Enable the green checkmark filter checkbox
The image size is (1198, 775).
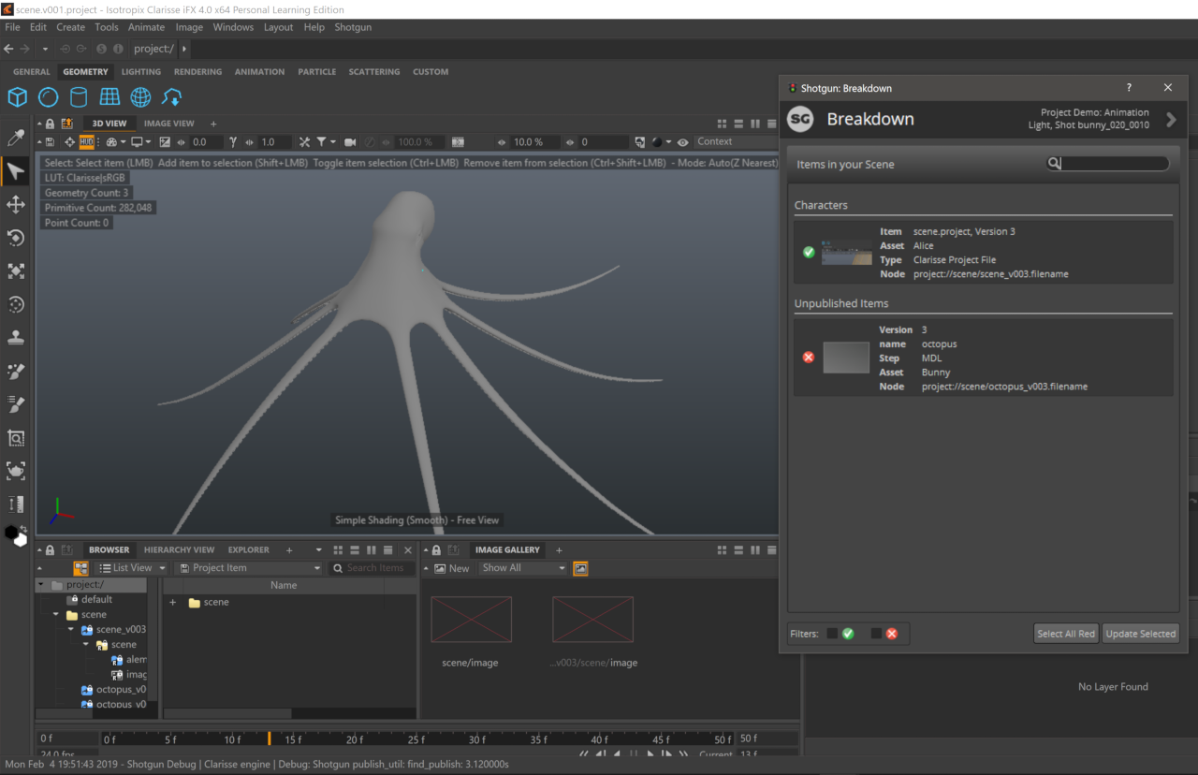(832, 634)
